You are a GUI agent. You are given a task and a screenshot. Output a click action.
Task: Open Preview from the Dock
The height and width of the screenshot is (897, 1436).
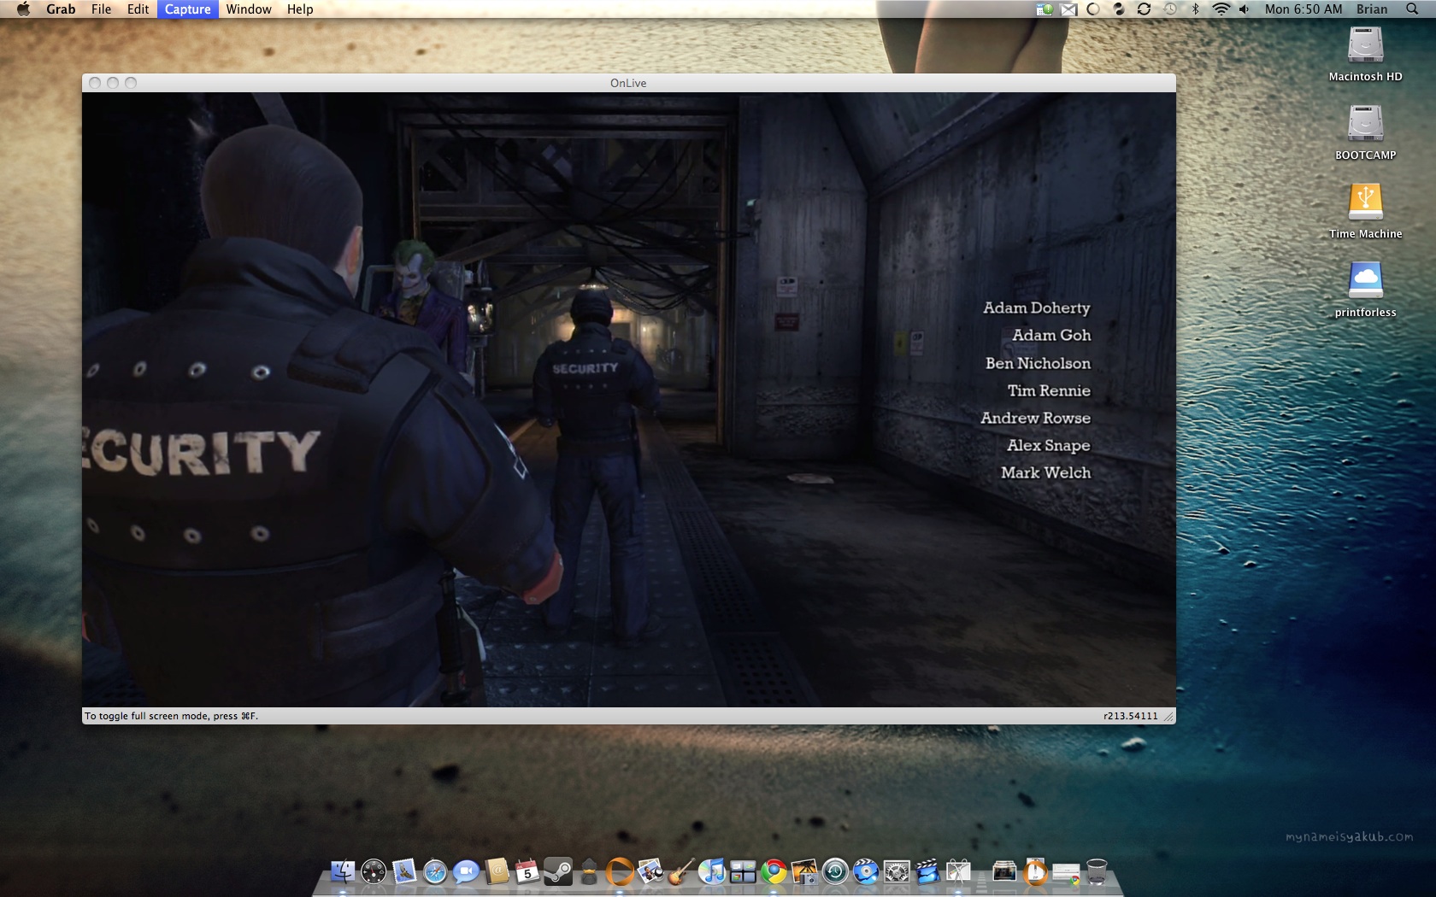(650, 871)
